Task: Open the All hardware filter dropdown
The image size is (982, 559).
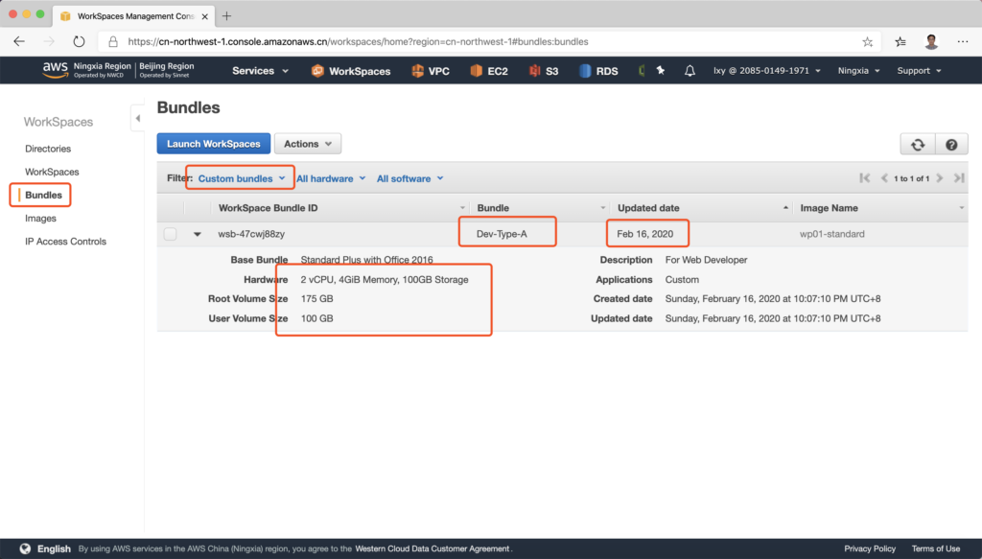Action: (331, 178)
